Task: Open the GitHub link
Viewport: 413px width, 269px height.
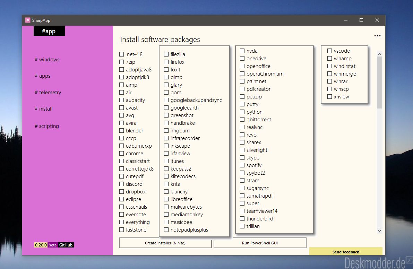Action: point(66,245)
